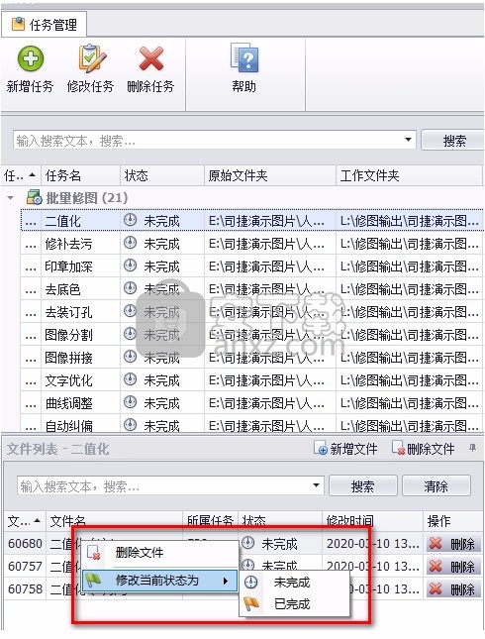Viewport: 485px width, 639px height.
Task: Select the 去装订孔 task
Action: click(x=68, y=313)
